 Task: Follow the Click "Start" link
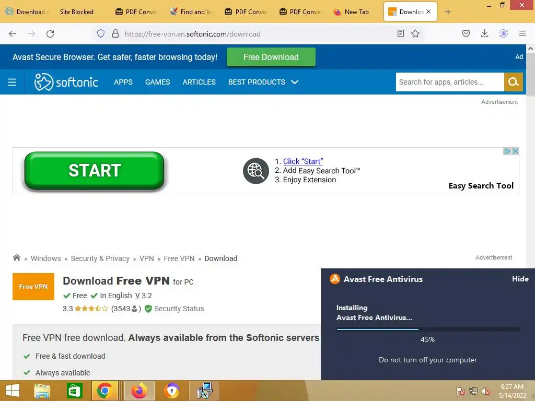pos(303,161)
